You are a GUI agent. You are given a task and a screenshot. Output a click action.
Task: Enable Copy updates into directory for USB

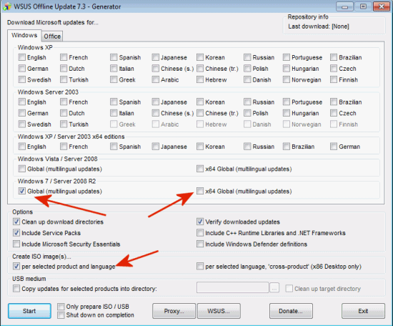coord(16,288)
